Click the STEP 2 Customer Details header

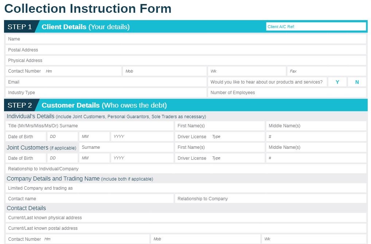coord(186,105)
